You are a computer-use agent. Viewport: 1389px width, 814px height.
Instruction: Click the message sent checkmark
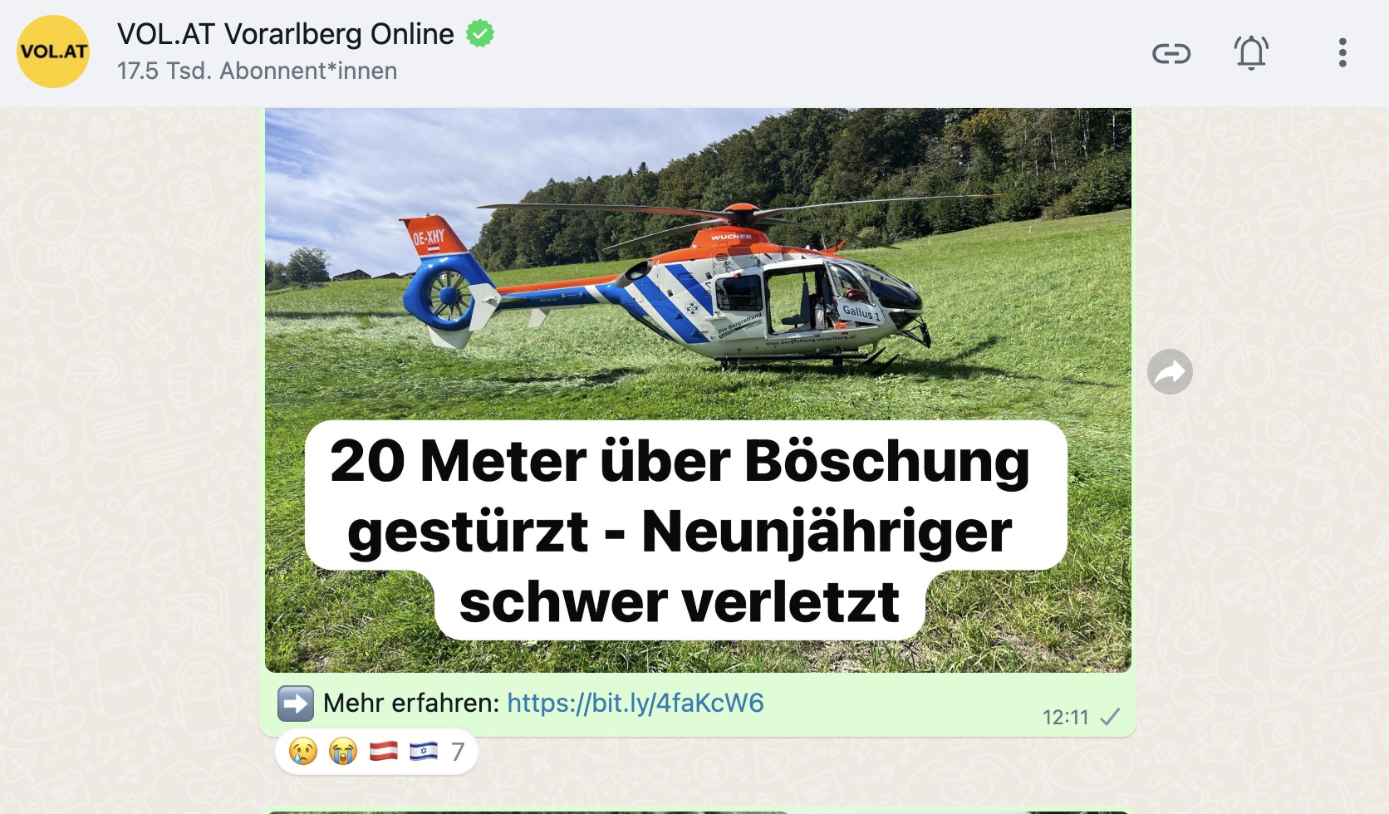1110,717
